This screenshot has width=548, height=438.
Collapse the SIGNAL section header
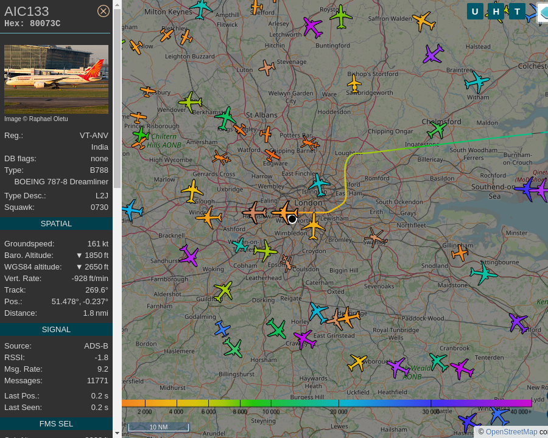tap(56, 329)
